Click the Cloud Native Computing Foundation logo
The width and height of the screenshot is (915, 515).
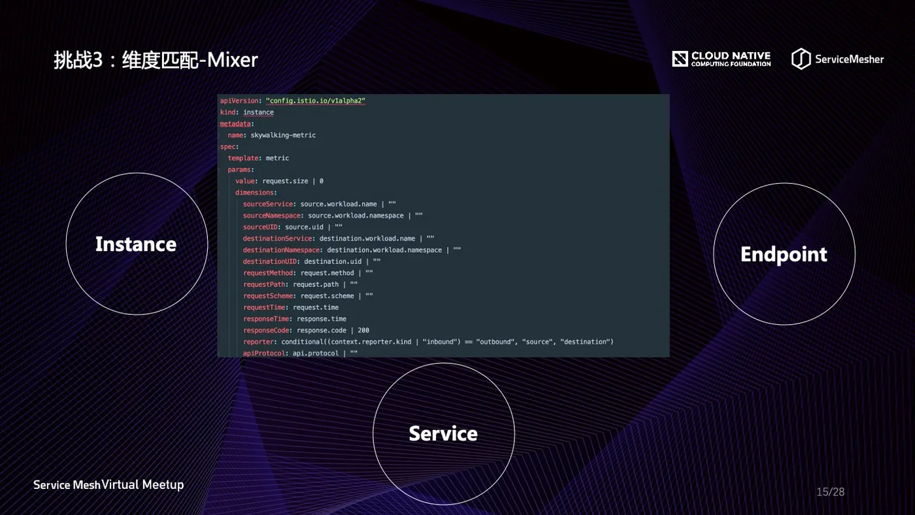[x=722, y=59]
